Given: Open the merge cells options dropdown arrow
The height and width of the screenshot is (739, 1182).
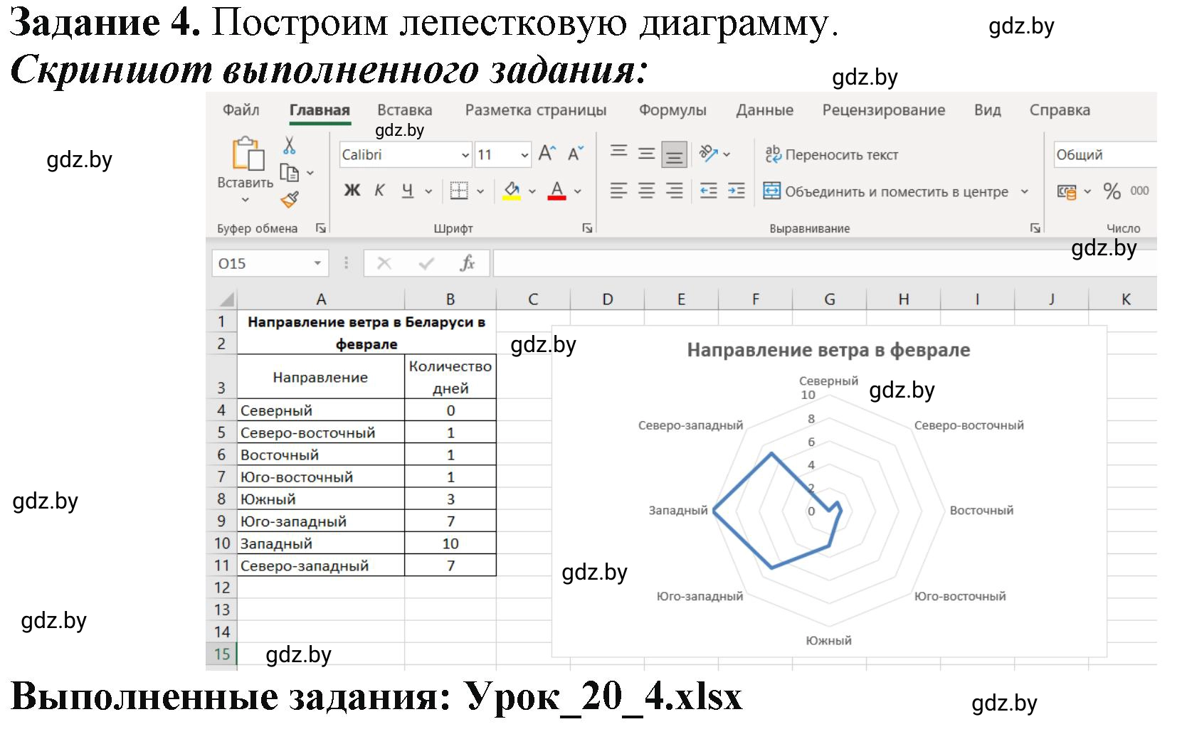Looking at the screenshot, I should click(1025, 191).
